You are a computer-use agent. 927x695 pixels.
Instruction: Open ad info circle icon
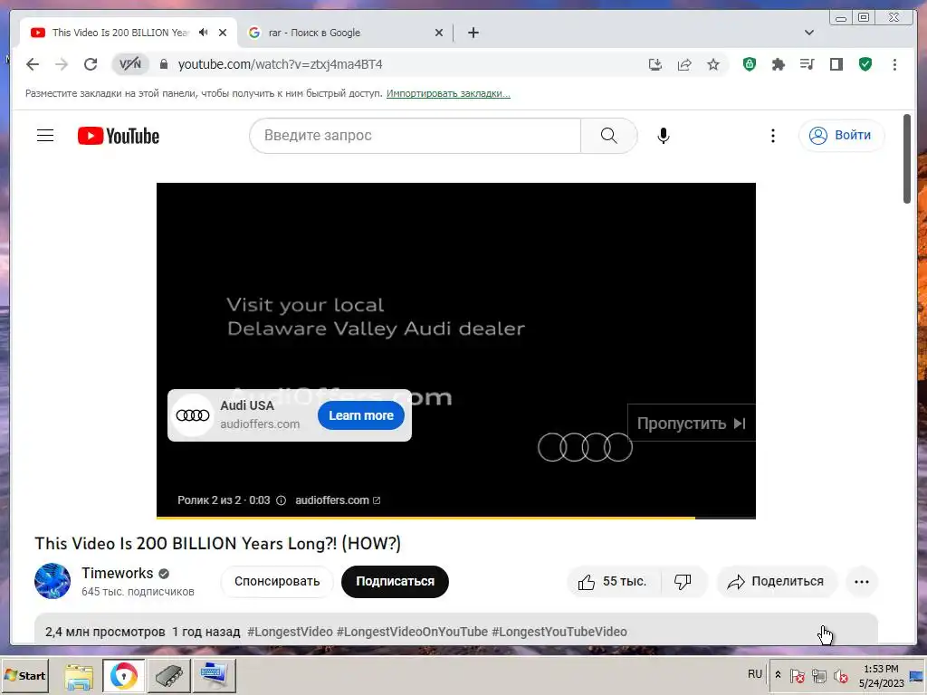(282, 500)
